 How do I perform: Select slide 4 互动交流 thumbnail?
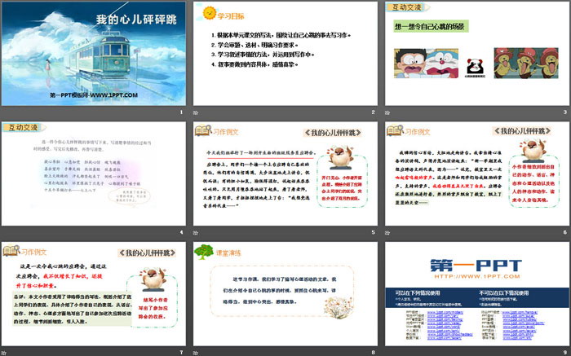(x=94, y=174)
